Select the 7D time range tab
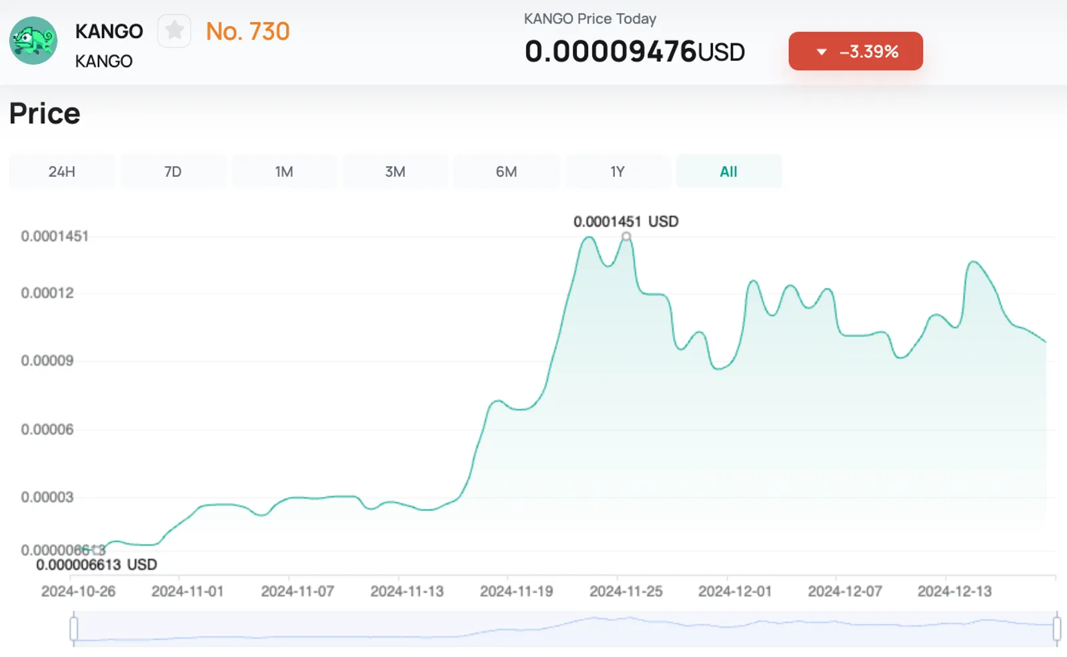The width and height of the screenshot is (1067, 657). [x=173, y=171]
